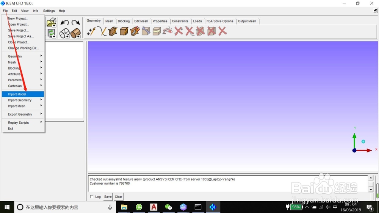Screen dimensions: 379x213
Task: Select the Delete Any Entity tool
Action: coord(222,31)
